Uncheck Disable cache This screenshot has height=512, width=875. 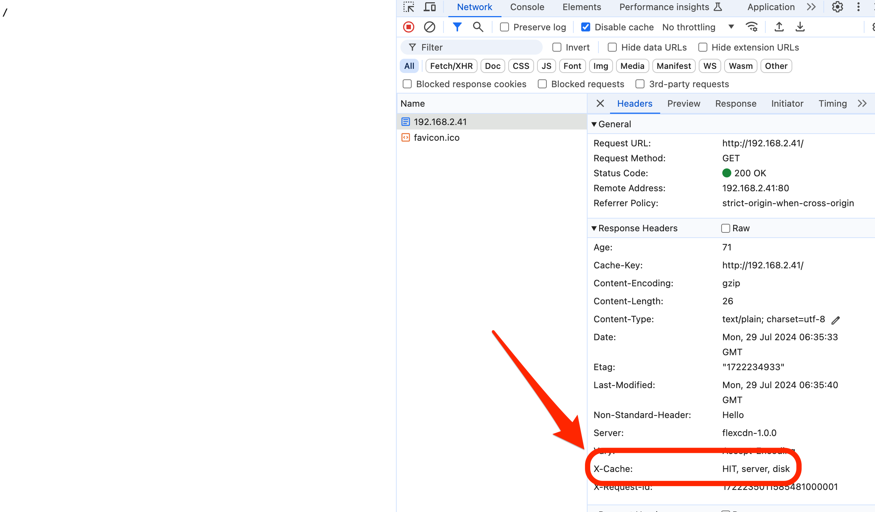pos(586,27)
